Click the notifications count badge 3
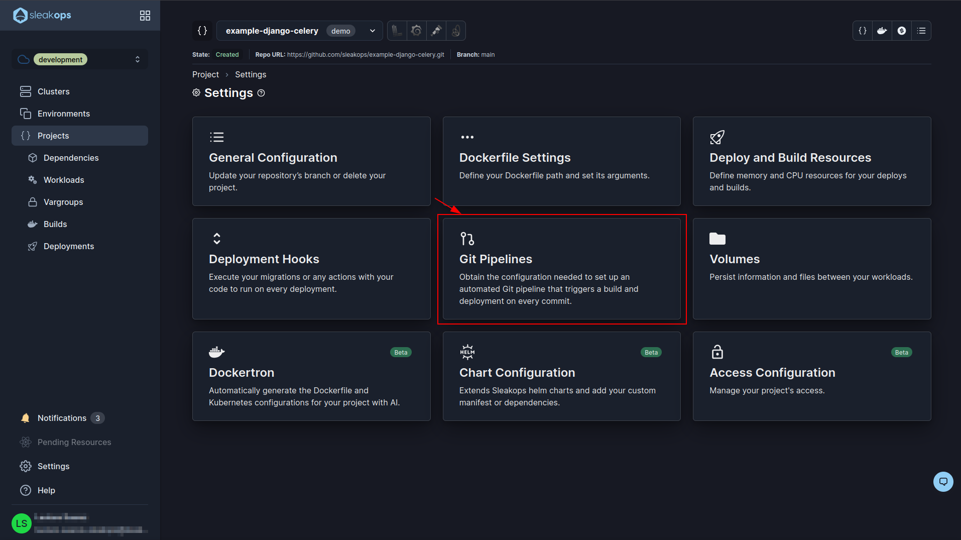The image size is (961, 540). [98, 418]
